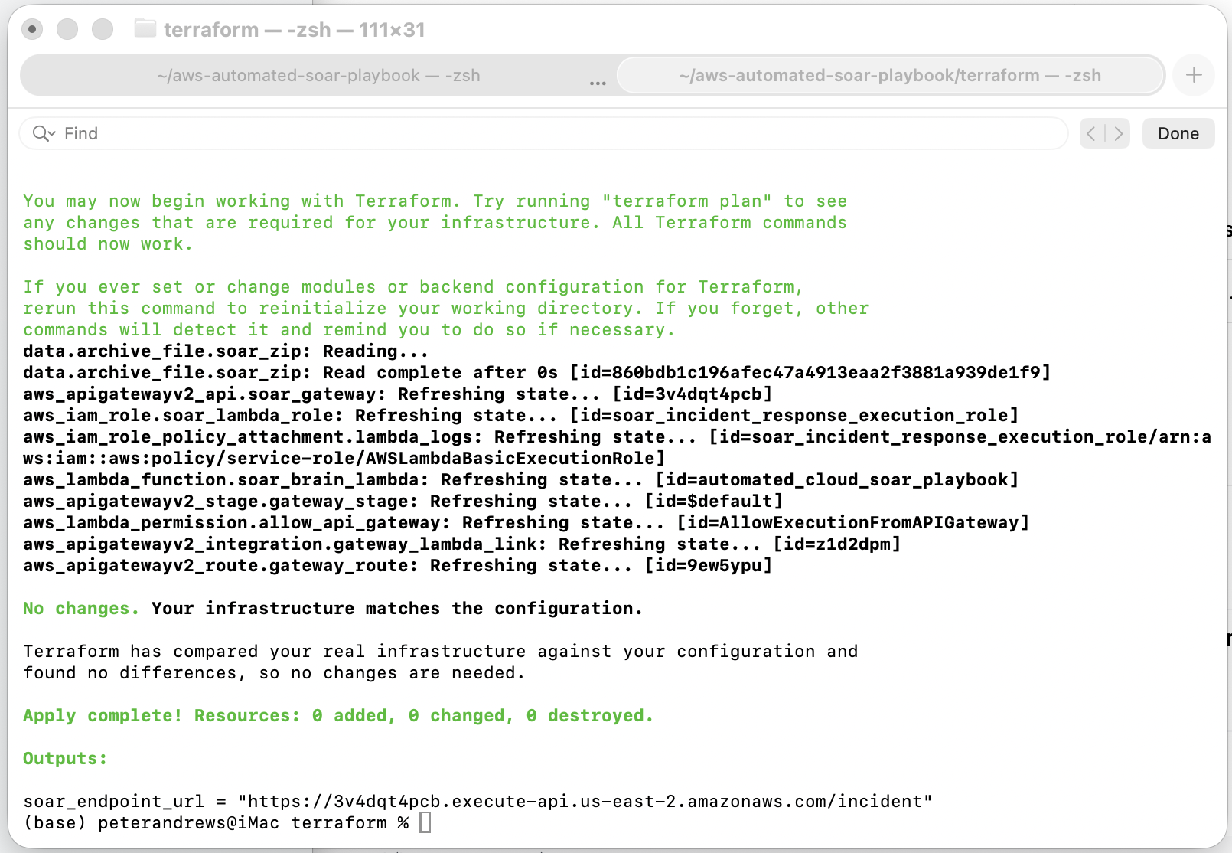The height and width of the screenshot is (853, 1232).
Task: Zoom the Terminal window with the third button
Action: tap(103, 30)
